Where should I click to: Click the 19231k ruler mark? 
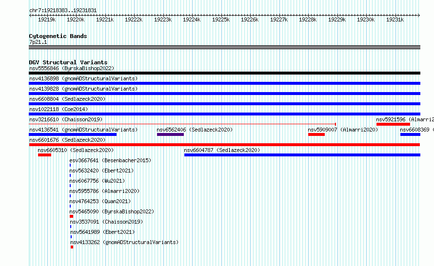point(395,19)
